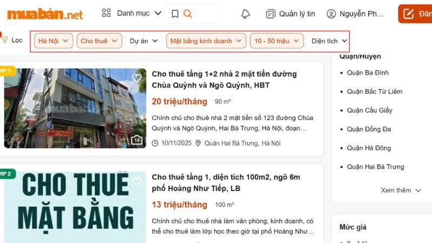This screenshot has width=432, height=243.
Task: Filter by Quận Hai Bà Trưng in sidebar
Action: coord(375,167)
